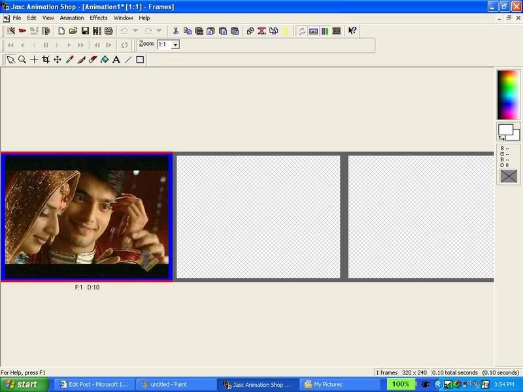Open the Help menu

coord(144,18)
